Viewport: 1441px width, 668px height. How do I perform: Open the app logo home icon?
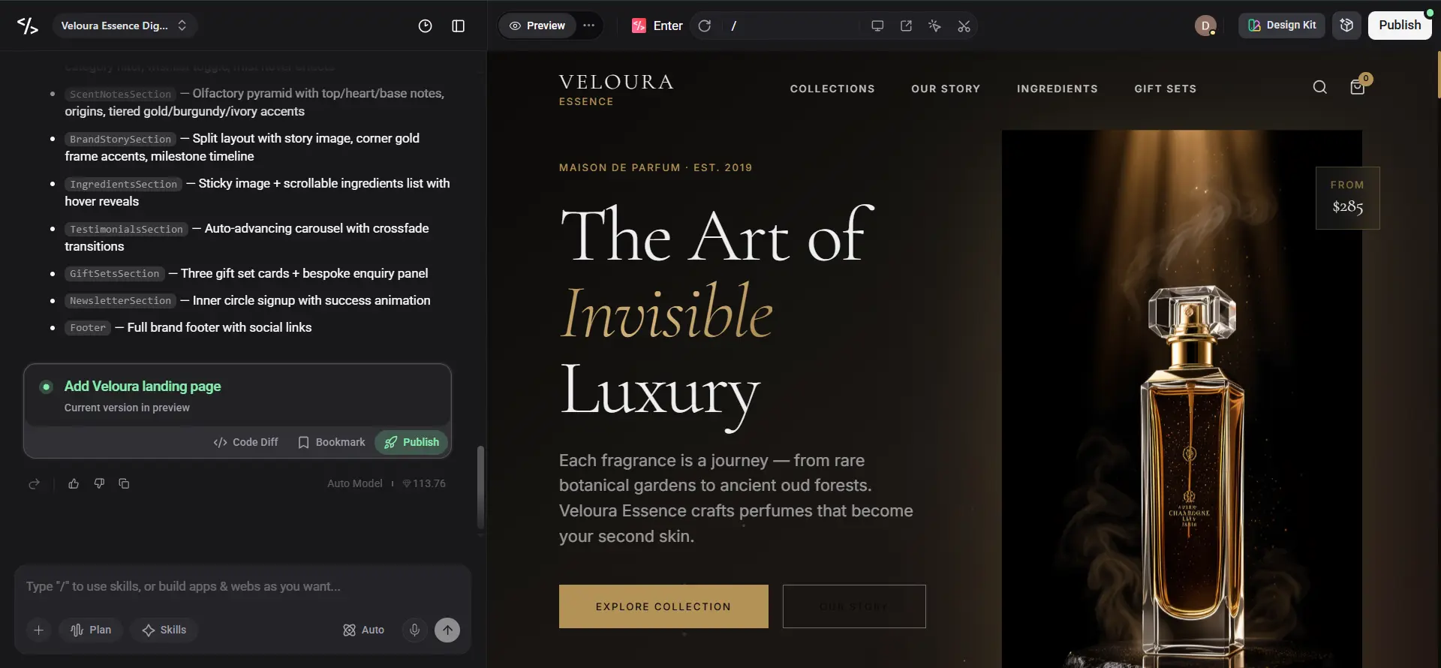click(28, 26)
